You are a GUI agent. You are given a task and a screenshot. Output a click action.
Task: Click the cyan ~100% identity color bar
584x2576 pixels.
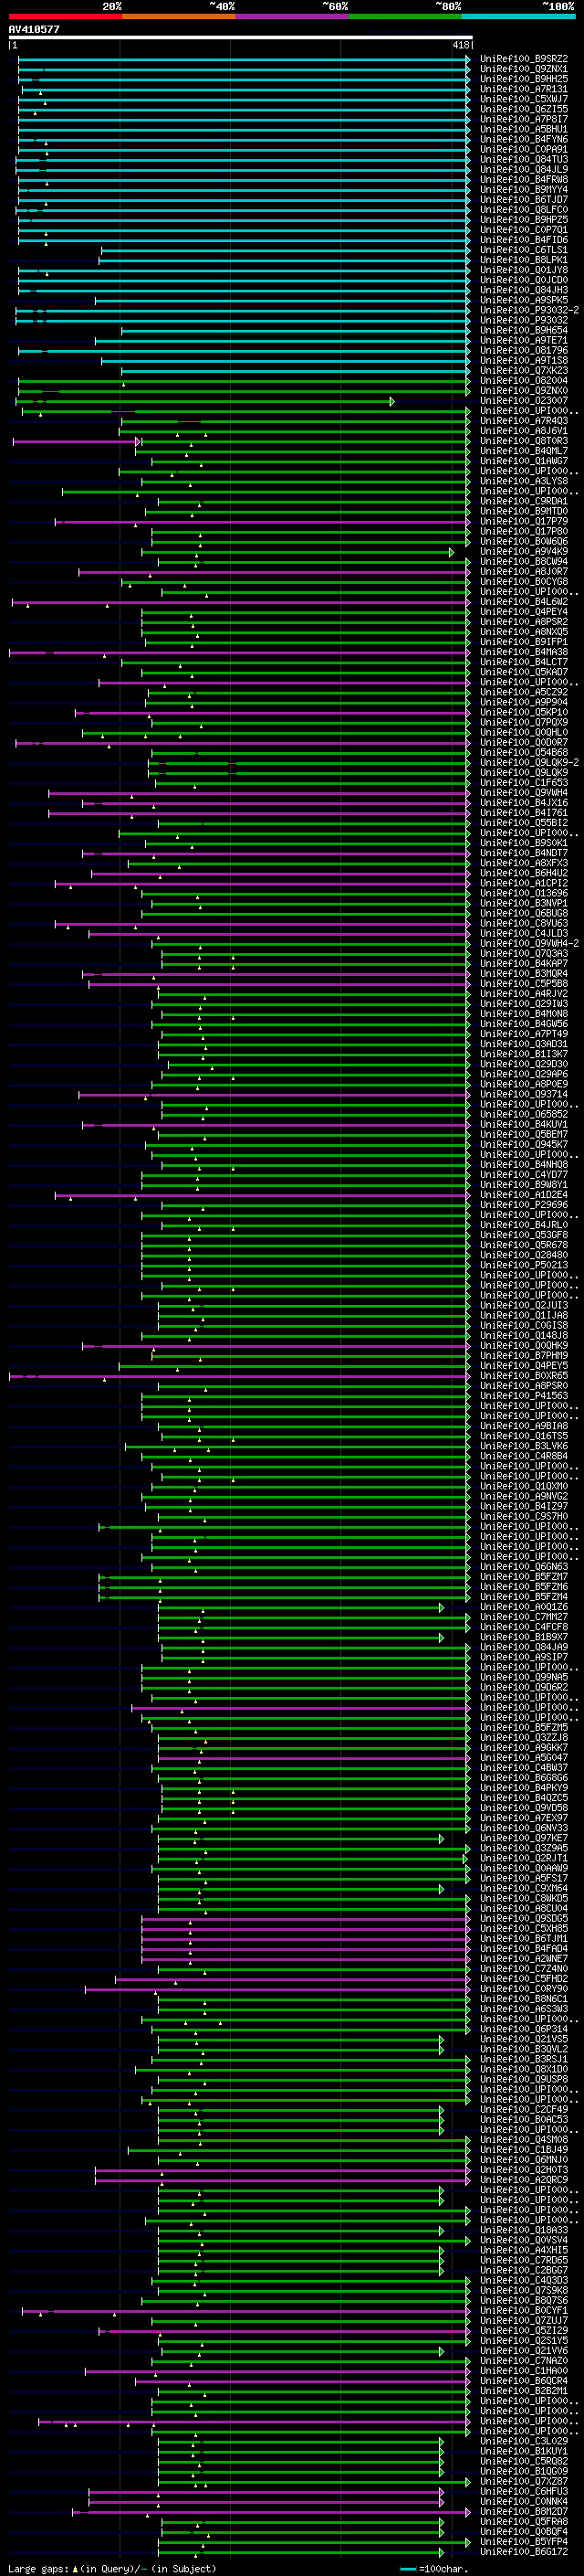(518, 16)
